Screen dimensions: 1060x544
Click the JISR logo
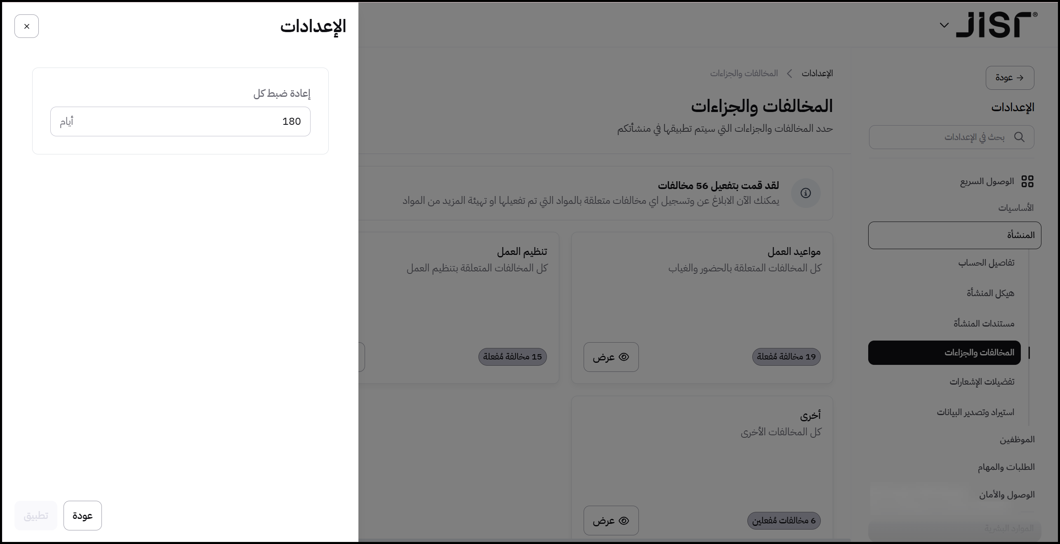point(996,25)
